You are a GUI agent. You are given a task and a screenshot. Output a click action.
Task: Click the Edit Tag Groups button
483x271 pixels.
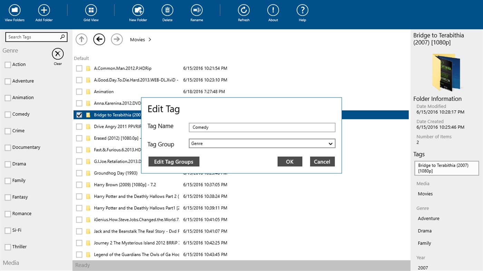[x=174, y=161]
